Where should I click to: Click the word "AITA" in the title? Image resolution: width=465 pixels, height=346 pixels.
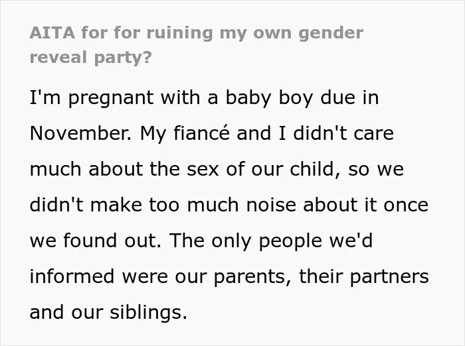tap(52, 33)
